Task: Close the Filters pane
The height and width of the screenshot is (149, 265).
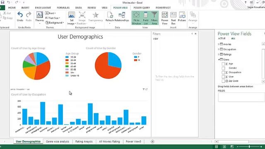Action: (x=195, y=34)
